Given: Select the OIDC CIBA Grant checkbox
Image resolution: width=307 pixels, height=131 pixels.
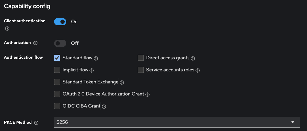Looking at the screenshot, I should coord(57,106).
